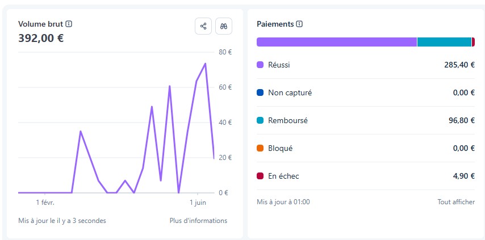Select the dark blue Non capturé swatch
Image resolution: width=485 pixels, height=240 pixels.
pyautogui.click(x=260, y=92)
